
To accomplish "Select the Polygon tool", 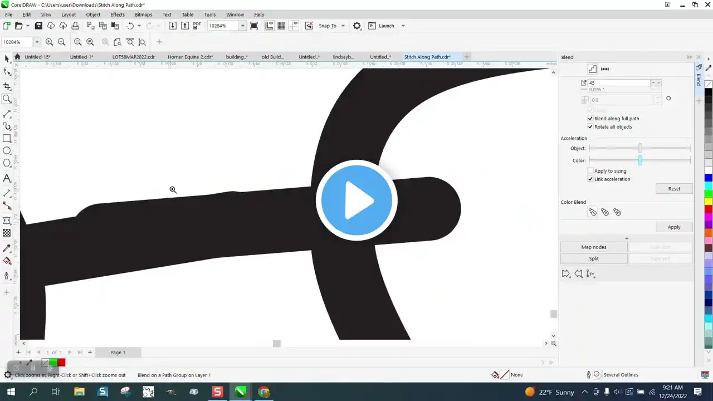I will tap(7, 163).
